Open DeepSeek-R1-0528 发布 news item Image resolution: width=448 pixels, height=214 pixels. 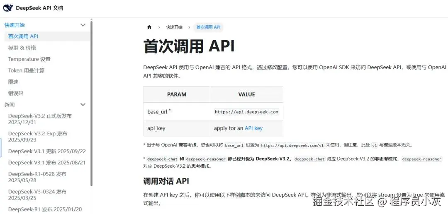[37, 177]
